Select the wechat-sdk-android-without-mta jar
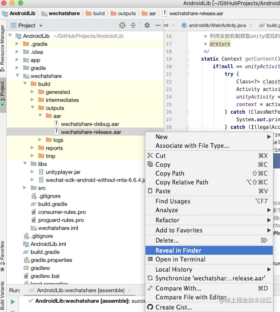Viewport: 280px width, 312px height. point(95,180)
